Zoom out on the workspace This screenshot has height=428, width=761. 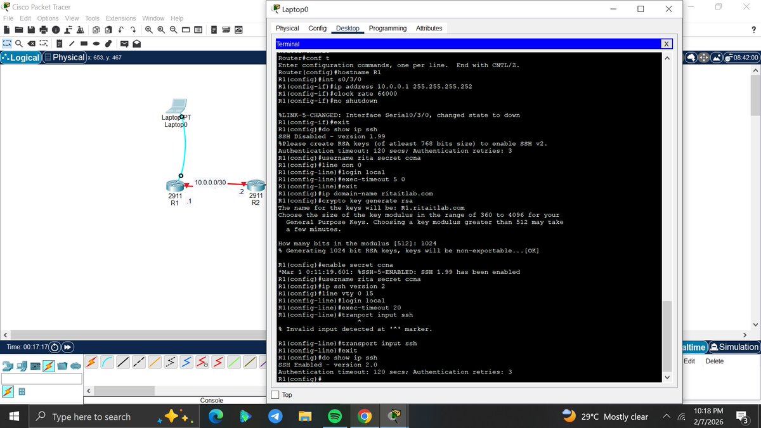174,30
